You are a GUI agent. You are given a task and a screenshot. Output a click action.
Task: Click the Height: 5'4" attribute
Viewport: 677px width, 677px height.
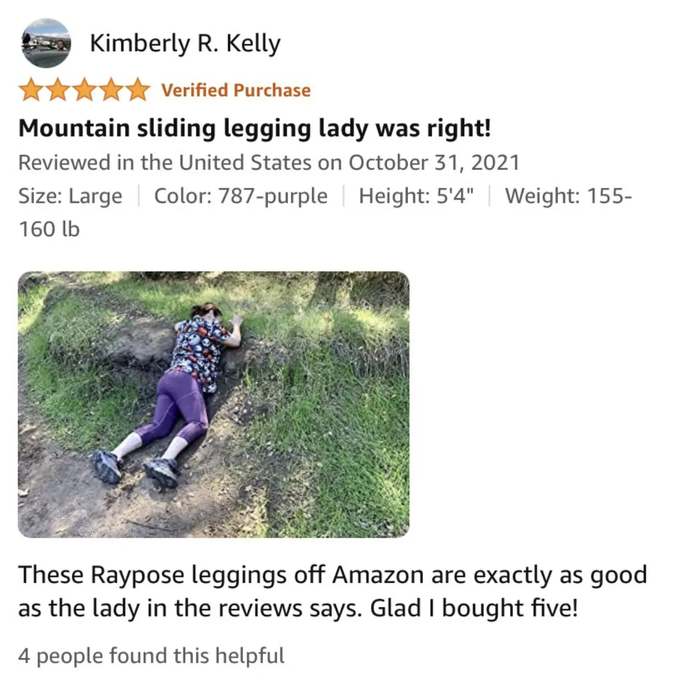(416, 196)
